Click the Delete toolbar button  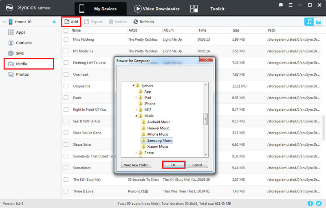click(x=118, y=22)
